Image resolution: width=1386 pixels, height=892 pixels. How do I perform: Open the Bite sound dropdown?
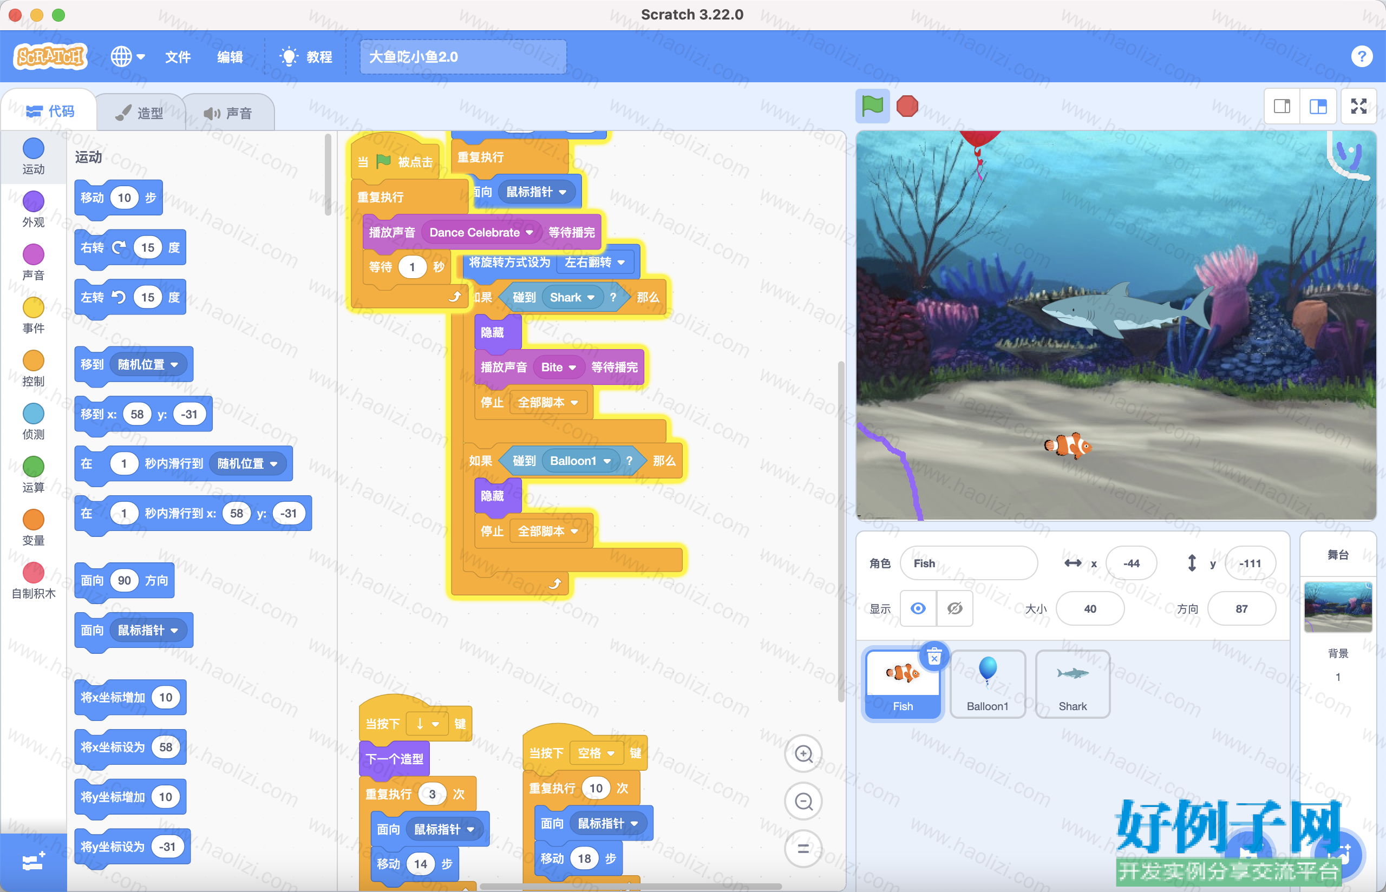point(558,367)
